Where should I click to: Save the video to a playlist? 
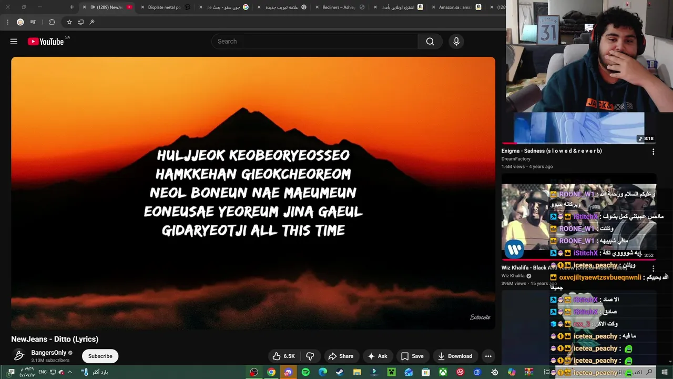pyautogui.click(x=412, y=356)
